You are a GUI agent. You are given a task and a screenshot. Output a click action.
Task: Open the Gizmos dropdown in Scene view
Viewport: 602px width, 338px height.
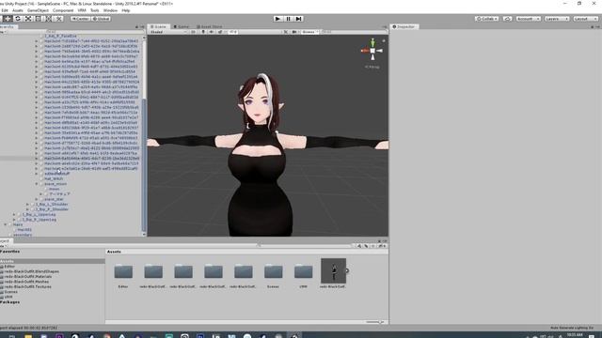(x=309, y=32)
